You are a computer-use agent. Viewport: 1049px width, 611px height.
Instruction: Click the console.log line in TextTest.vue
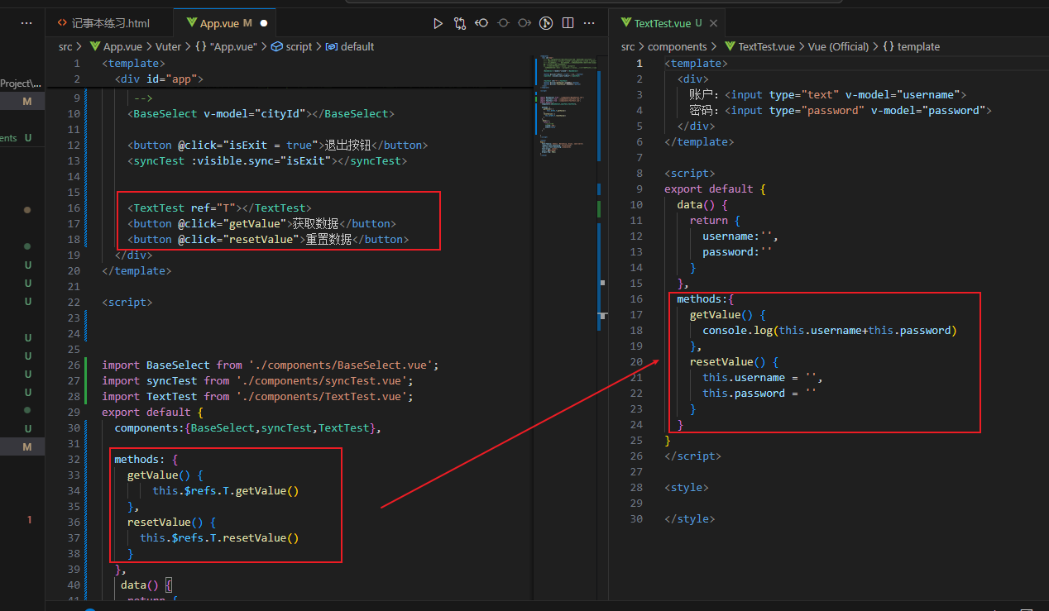click(830, 330)
